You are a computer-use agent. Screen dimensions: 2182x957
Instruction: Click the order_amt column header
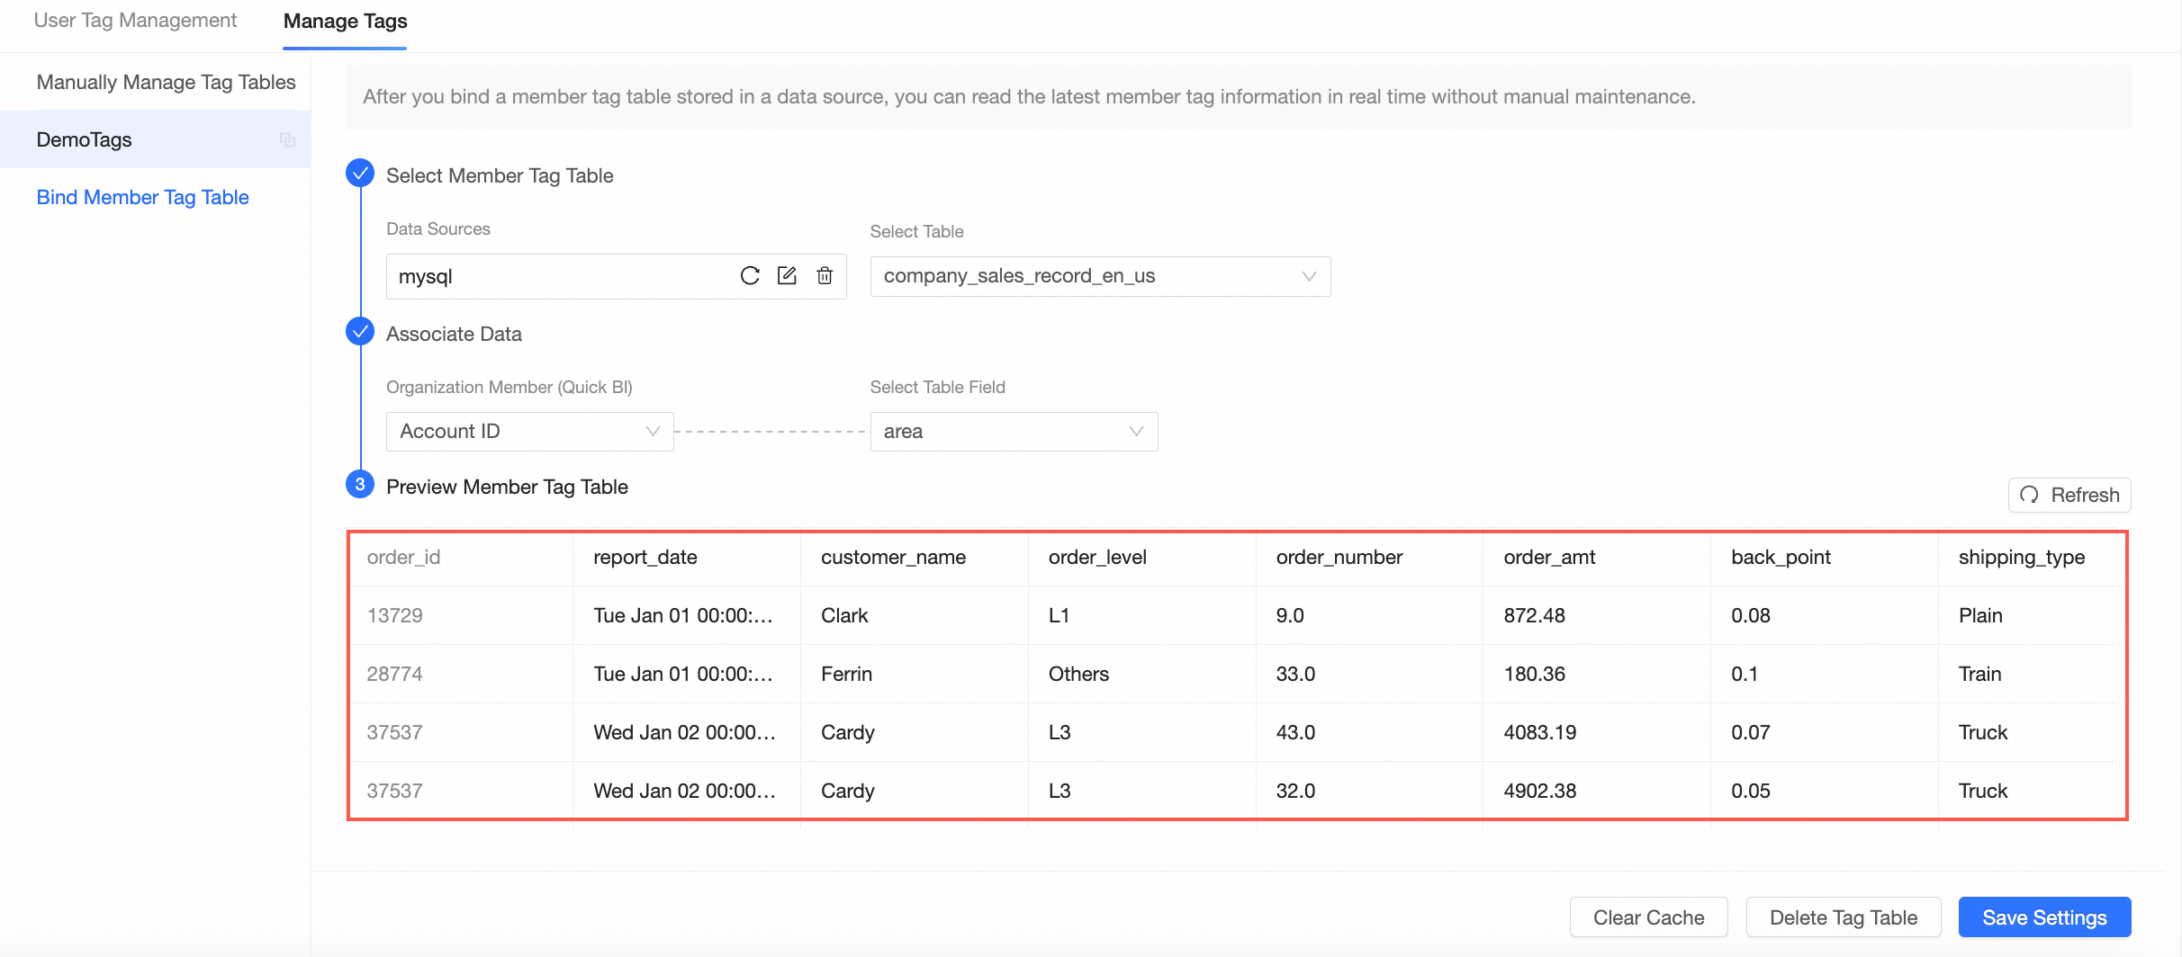[x=1549, y=558]
